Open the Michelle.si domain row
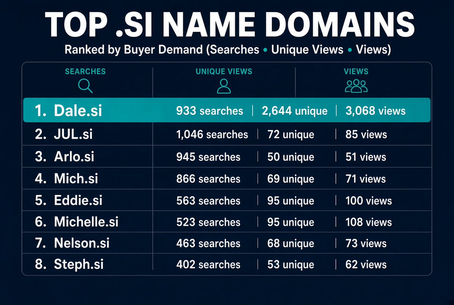Image resolution: width=454 pixels, height=305 pixels. [227, 222]
